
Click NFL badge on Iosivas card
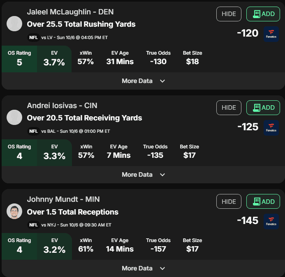coord(34,132)
